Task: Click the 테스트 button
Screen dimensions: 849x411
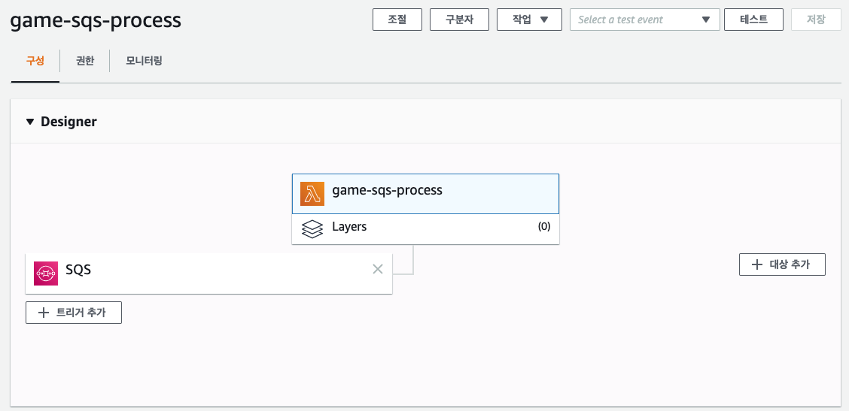Action: [x=753, y=20]
